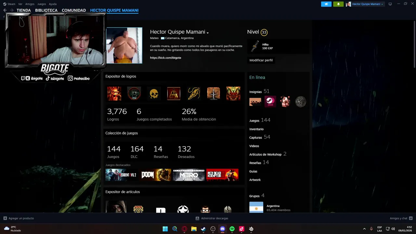Open the Inventario link

(256, 129)
